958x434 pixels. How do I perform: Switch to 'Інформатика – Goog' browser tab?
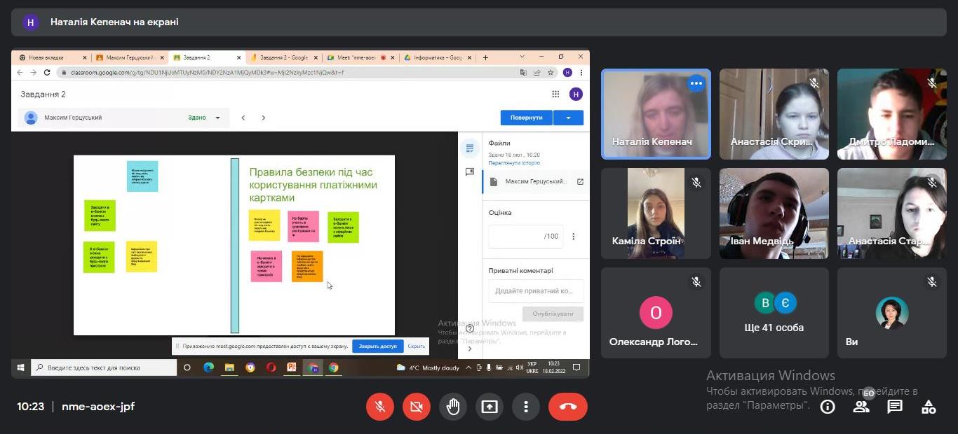437,57
